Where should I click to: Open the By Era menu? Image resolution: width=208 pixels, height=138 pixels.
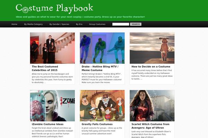click(79, 24)
